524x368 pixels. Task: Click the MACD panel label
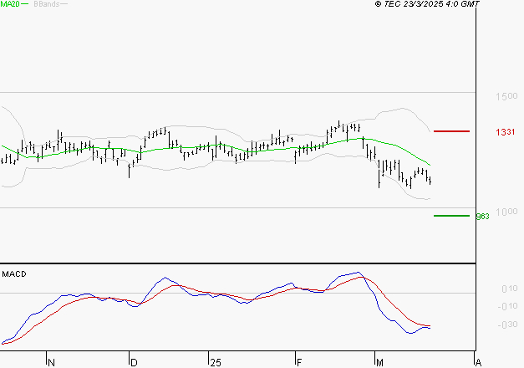coord(13,273)
